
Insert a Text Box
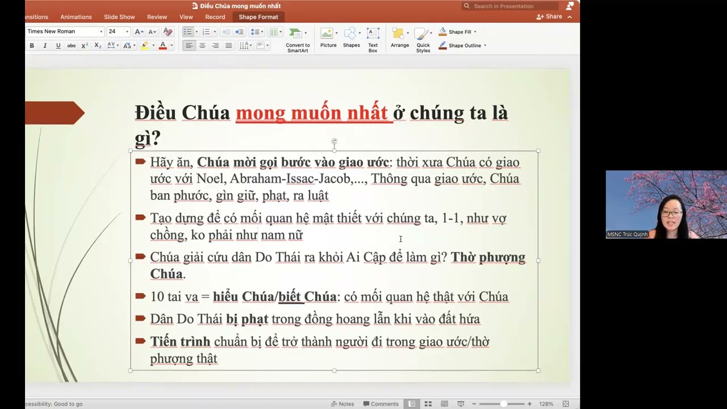373,40
